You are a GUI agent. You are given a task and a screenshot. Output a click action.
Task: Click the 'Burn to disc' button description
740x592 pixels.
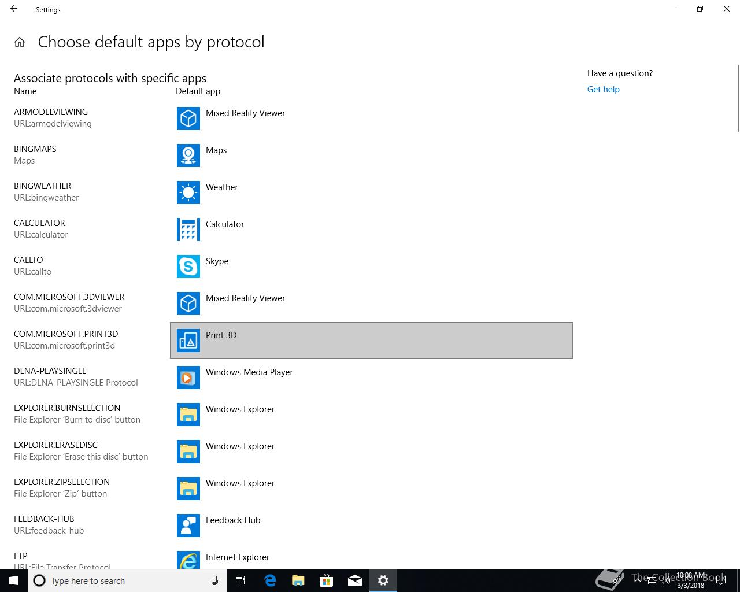[x=77, y=420]
